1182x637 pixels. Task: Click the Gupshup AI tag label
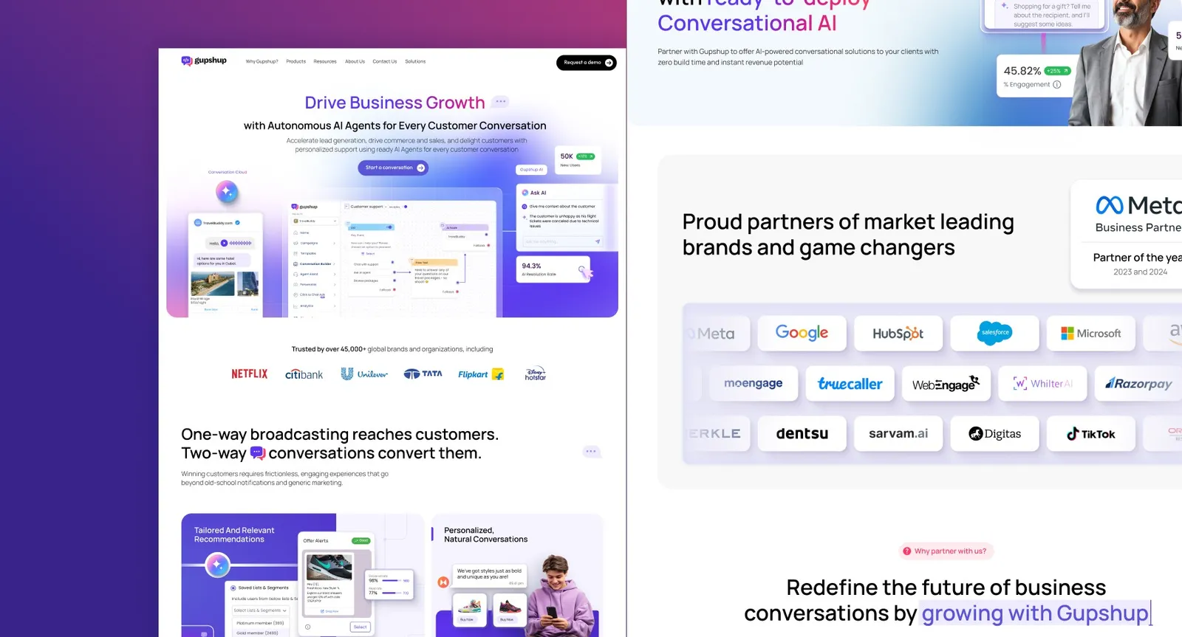531,170
